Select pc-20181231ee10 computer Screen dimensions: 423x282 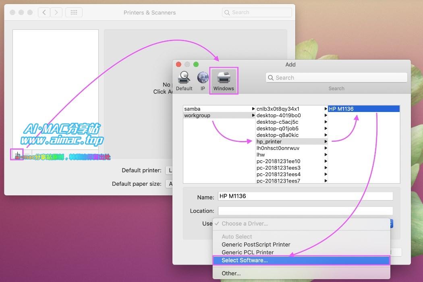tap(291, 161)
